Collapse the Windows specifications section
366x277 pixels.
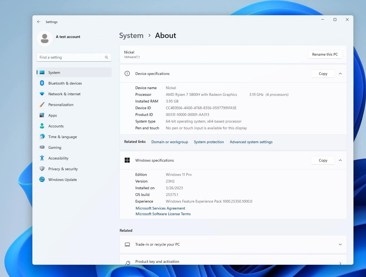pos(340,160)
